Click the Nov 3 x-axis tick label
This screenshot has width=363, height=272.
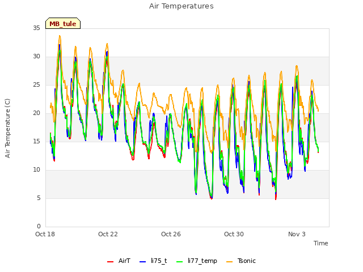[297, 234]
